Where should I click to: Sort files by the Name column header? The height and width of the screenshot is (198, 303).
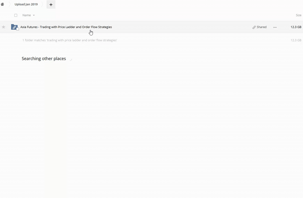click(26, 15)
